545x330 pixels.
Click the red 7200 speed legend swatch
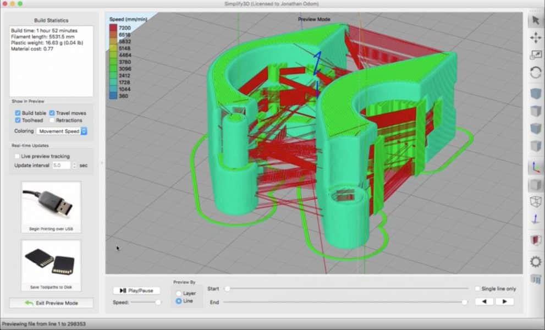113,28
